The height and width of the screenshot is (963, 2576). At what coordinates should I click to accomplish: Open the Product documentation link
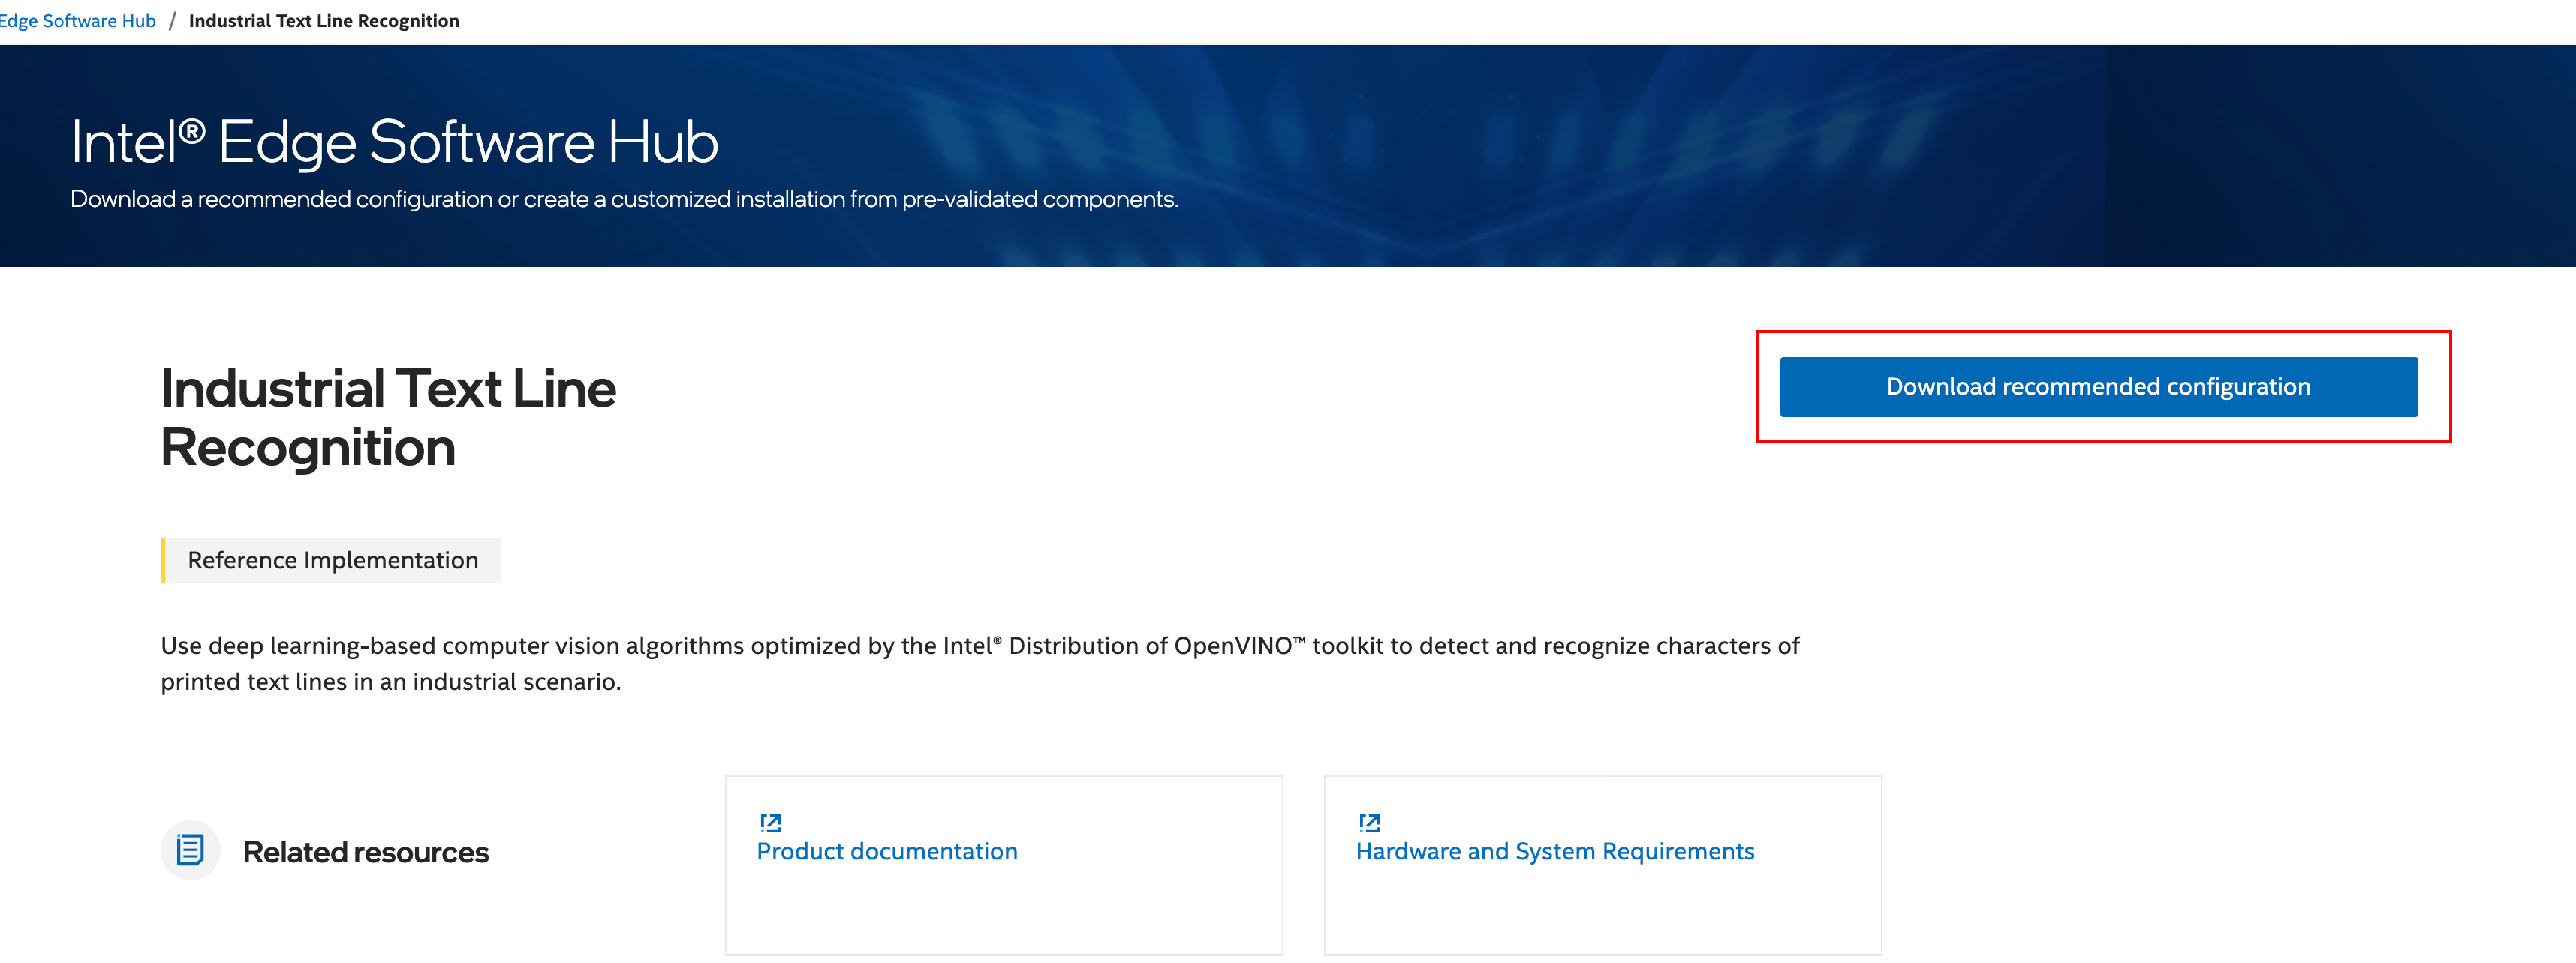[x=887, y=851]
